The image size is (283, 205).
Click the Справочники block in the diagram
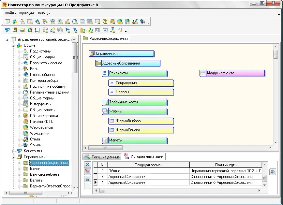click(122, 53)
